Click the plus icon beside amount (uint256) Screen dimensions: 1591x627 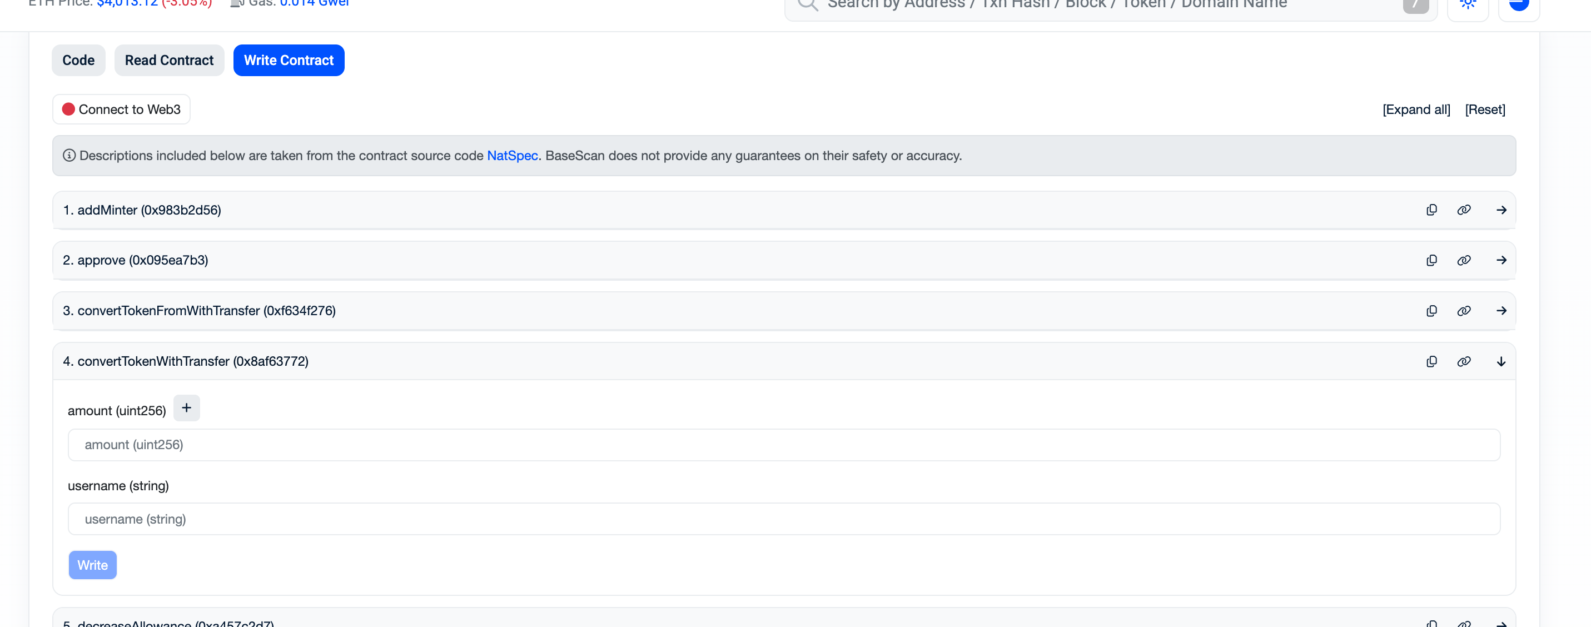pyautogui.click(x=186, y=407)
